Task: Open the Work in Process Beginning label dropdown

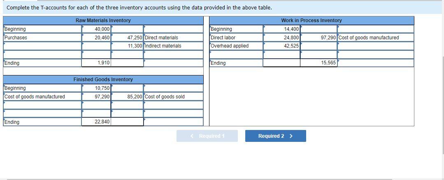Action: pos(236,29)
